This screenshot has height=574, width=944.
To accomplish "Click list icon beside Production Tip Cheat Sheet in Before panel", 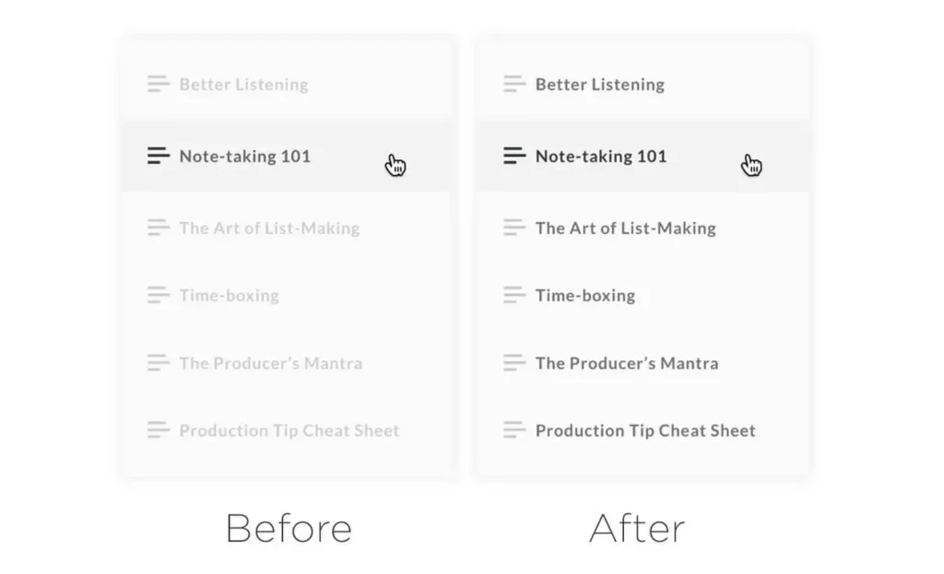I will (x=159, y=430).
